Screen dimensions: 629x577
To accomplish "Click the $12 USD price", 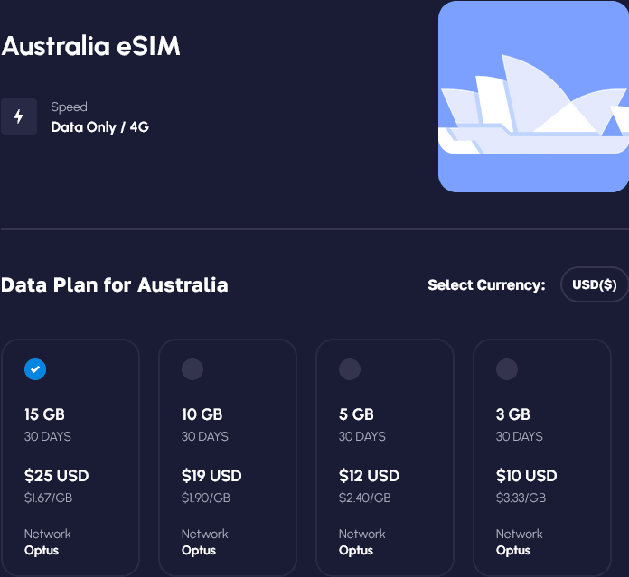I will click(369, 476).
